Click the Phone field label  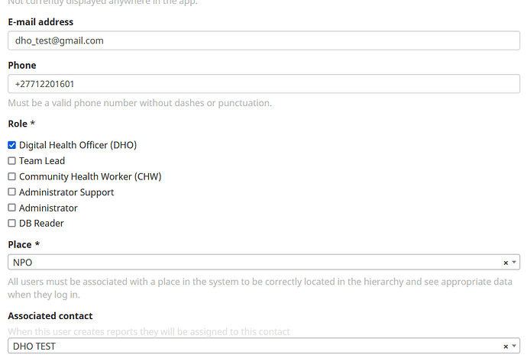(x=22, y=66)
